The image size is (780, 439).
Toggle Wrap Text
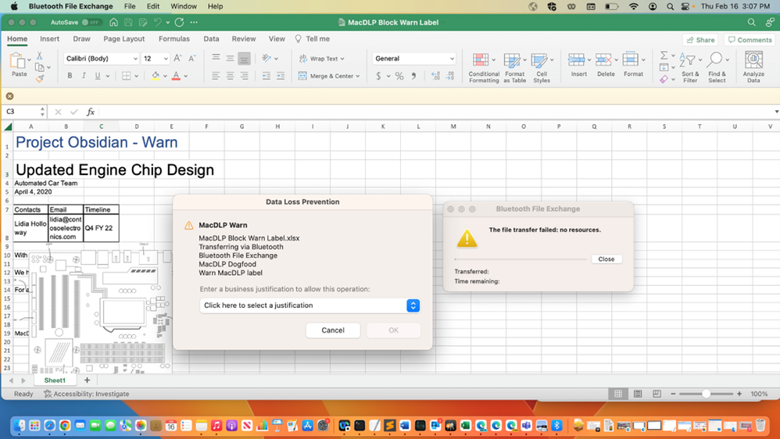coord(321,59)
